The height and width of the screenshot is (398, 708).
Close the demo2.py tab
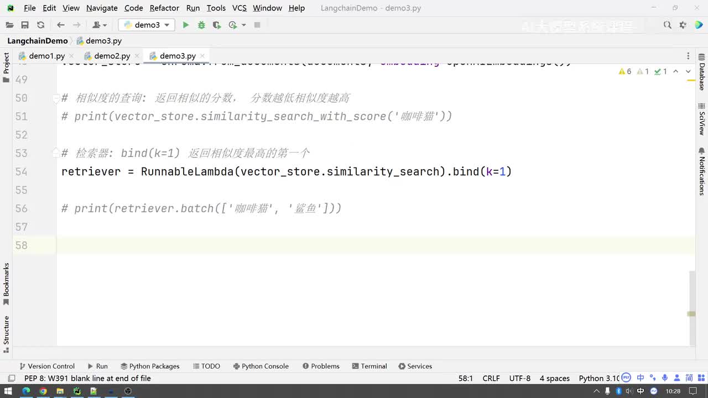click(137, 56)
